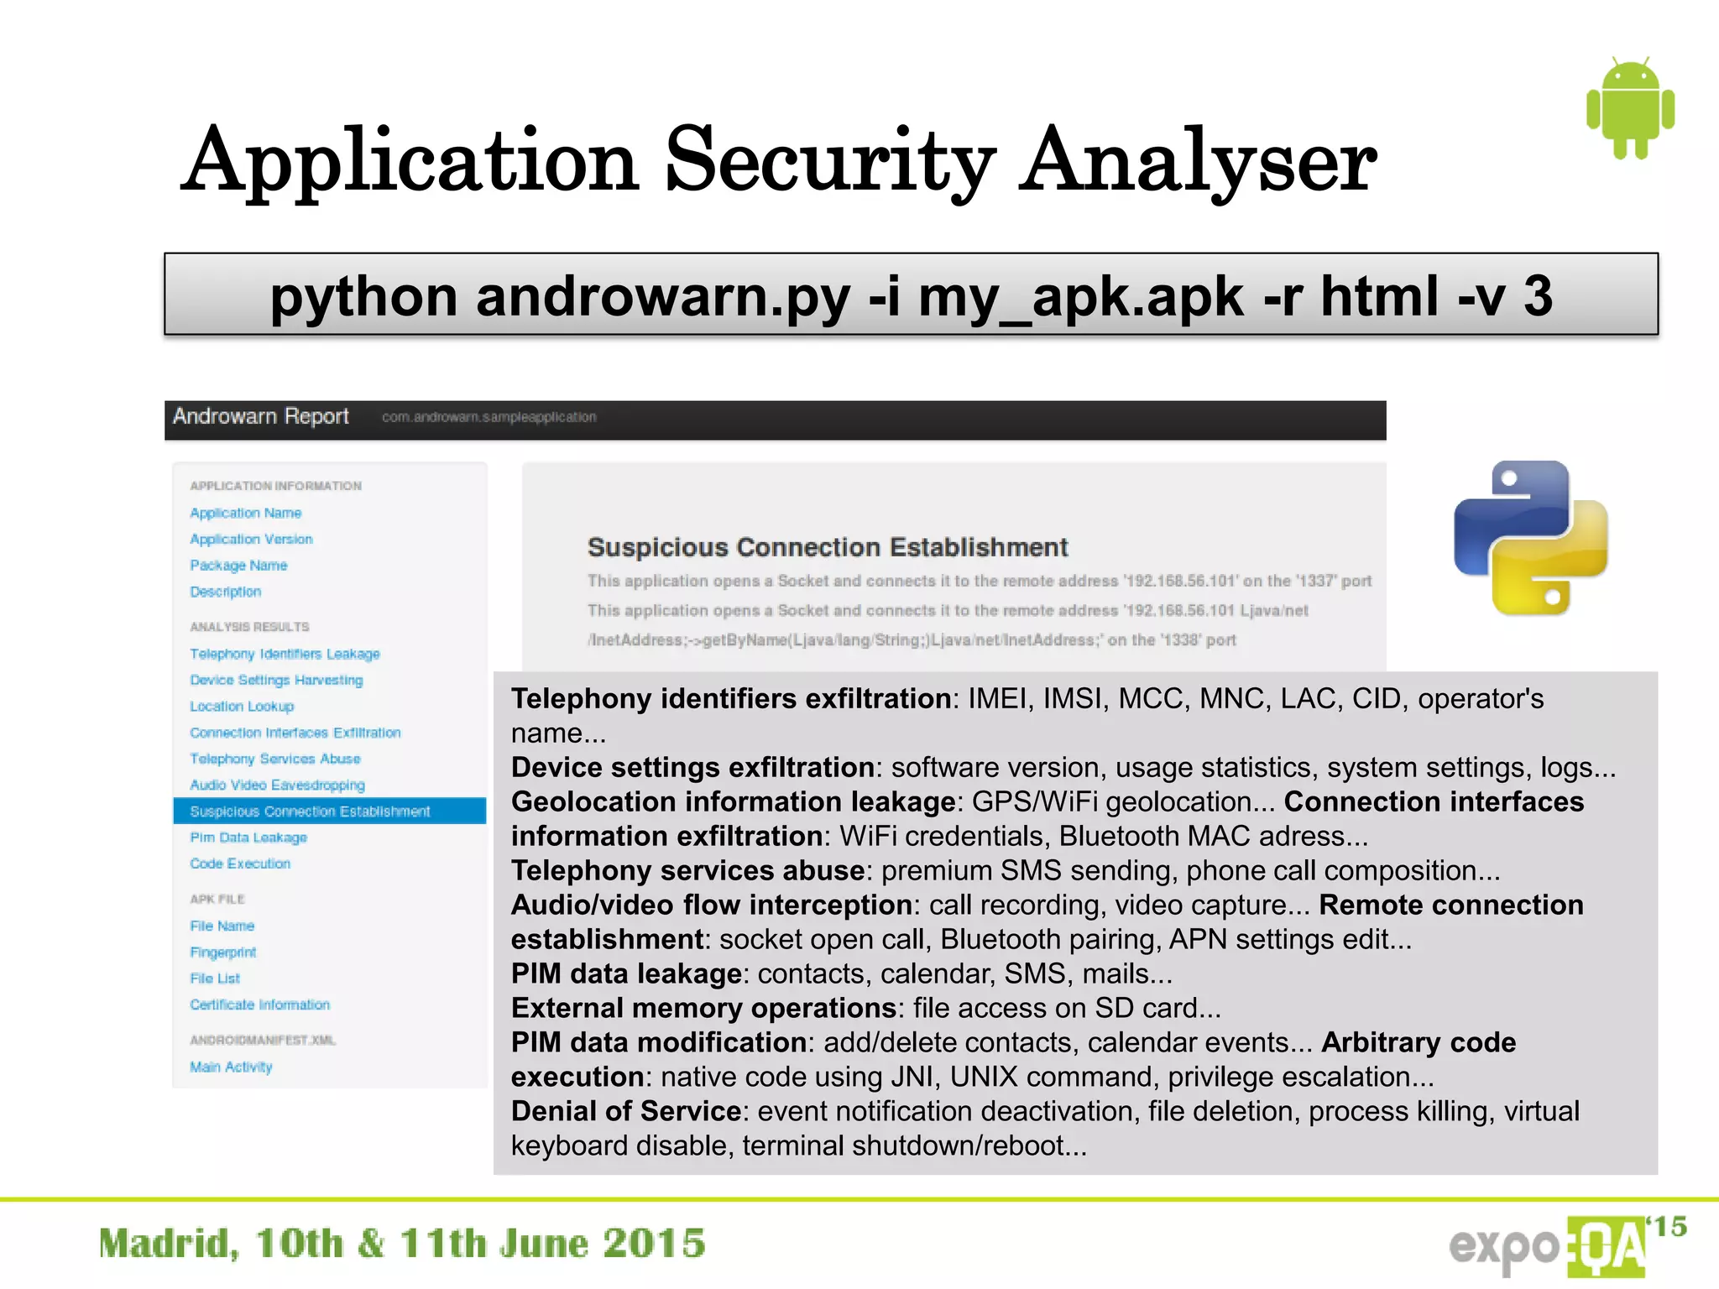Click the Androwarn Report header title

pyautogui.click(x=260, y=416)
